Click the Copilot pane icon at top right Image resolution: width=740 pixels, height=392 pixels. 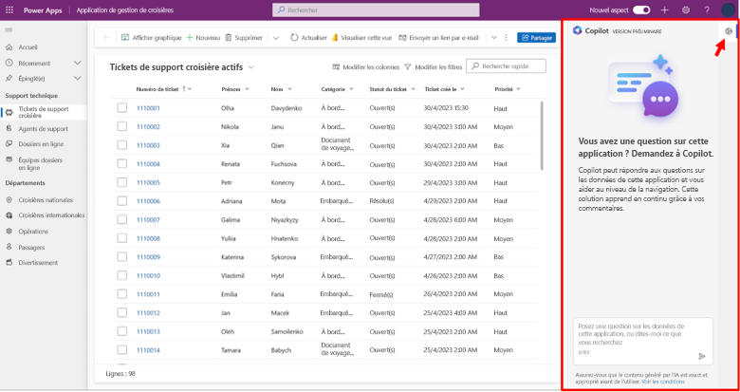(728, 30)
